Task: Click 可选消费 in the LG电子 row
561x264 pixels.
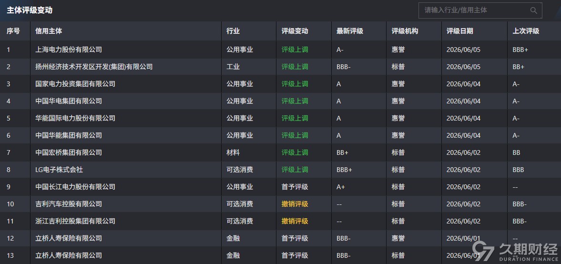Action: [240, 170]
